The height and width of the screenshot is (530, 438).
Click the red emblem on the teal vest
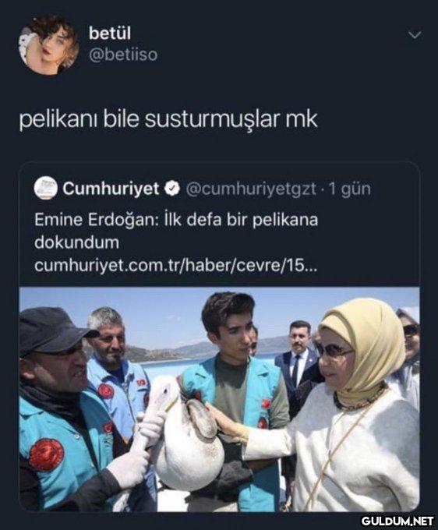46,455
